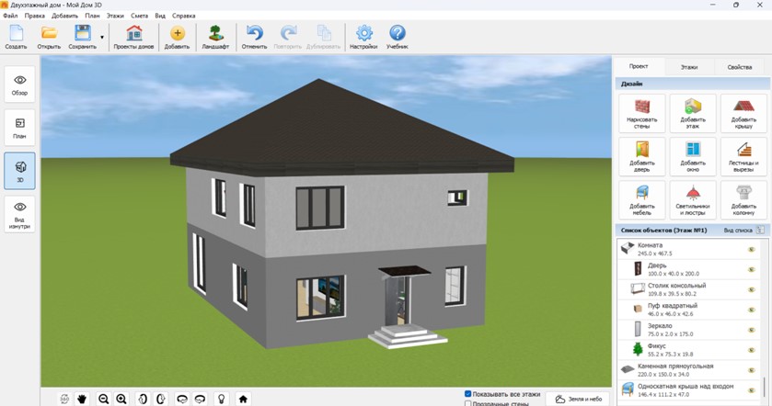Click the Земля и небо button
The height and width of the screenshot is (406, 772).
click(x=579, y=400)
